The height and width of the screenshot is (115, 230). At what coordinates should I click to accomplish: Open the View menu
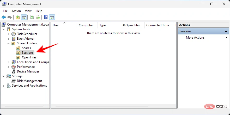pos(28,11)
